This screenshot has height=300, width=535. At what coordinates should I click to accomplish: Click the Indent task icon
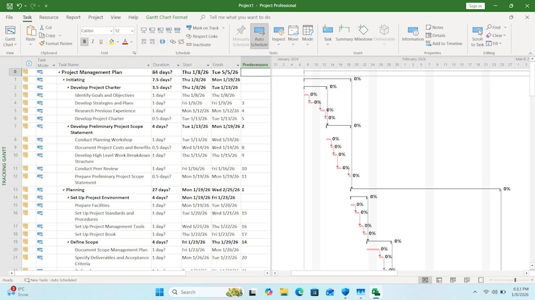152,42
